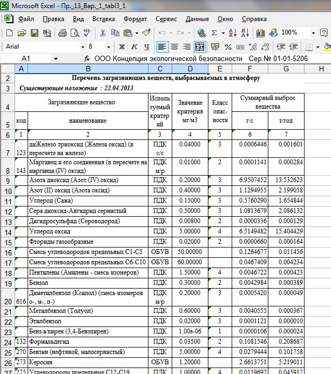Click the Cut scissors icon
The width and height of the screenshot is (331, 374).
tap(103, 33)
